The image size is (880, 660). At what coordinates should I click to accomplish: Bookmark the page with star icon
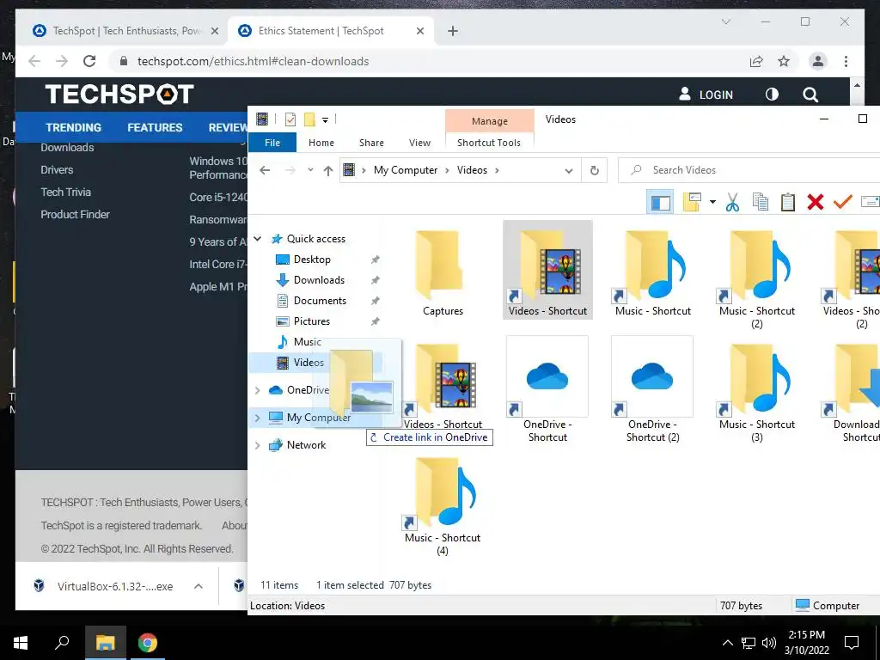784,61
